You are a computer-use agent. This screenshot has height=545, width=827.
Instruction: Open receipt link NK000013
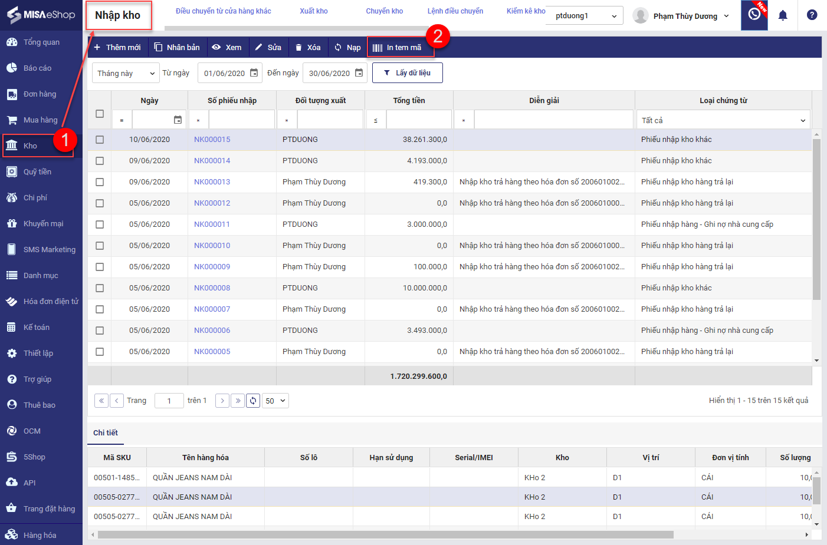(212, 182)
